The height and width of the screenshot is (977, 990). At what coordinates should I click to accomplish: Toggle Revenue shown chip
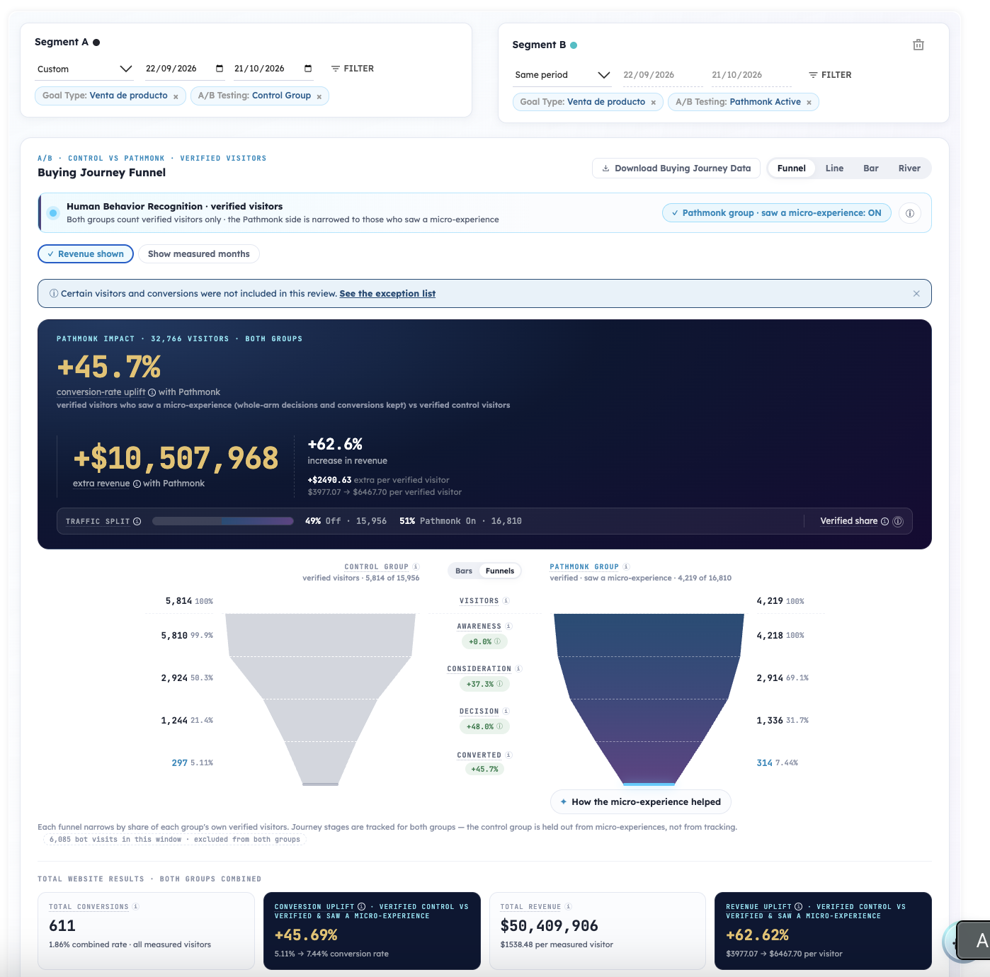click(x=86, y=254)
